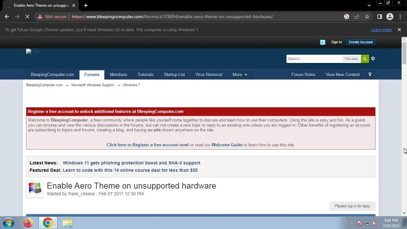Focus the forum search field
This screenshot has height=229, width=407.
(x=314, y=59)
